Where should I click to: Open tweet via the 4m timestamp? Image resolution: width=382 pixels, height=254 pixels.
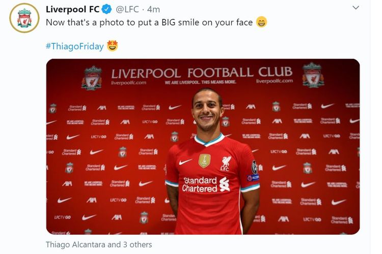(x=153, y=9)
